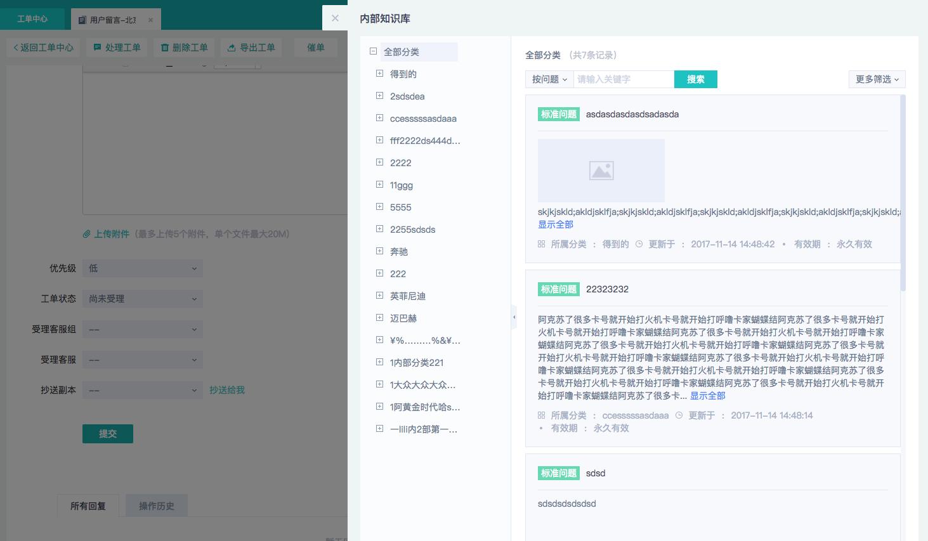Screen dimensions: 928x541
Task: Select 全部分类 in the category tree
Action: [419, 52]
